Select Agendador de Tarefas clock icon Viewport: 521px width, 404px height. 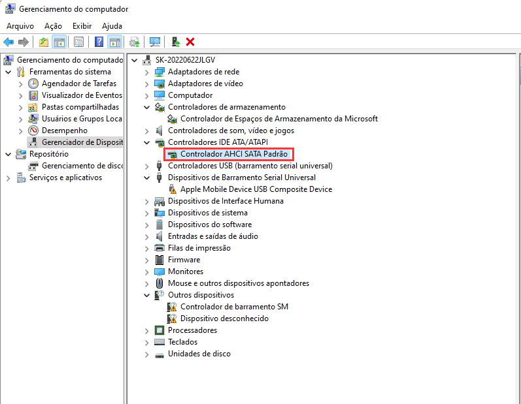(33, 84)
